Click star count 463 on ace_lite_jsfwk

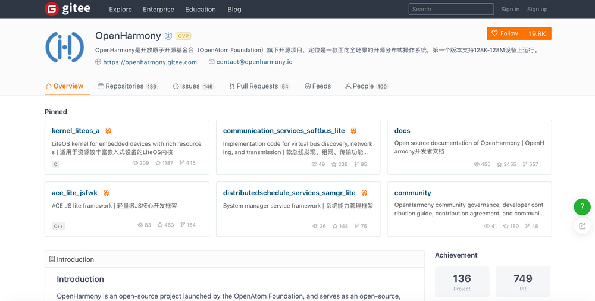point(165,225)
